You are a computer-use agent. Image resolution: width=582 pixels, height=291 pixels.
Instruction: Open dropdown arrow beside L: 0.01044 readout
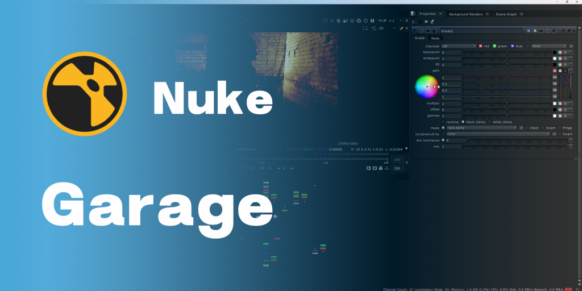click(406, 149)
